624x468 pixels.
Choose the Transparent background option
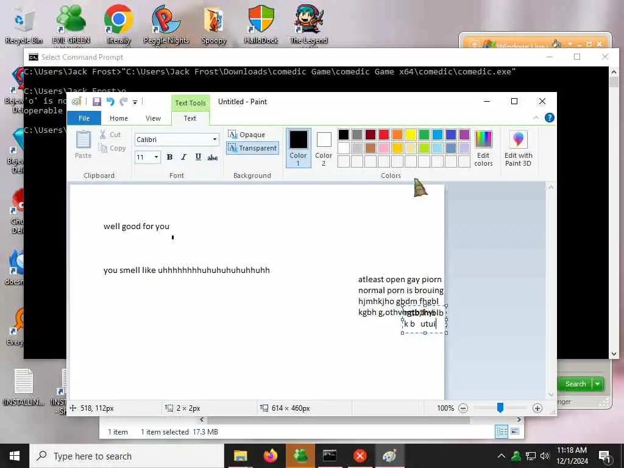pos(252,148)
